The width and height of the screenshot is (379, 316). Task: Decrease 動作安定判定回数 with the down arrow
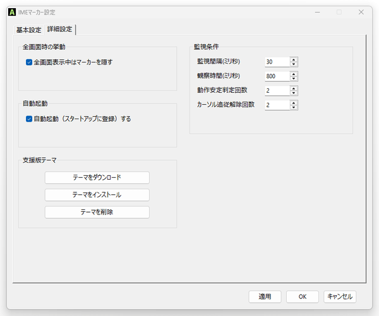pyautogui.click(x=294, y=93)
